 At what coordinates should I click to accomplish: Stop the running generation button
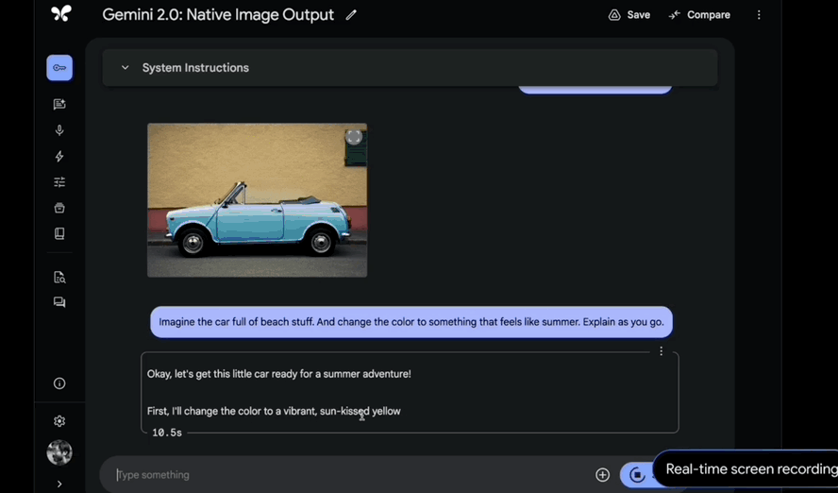coord(637,475)
